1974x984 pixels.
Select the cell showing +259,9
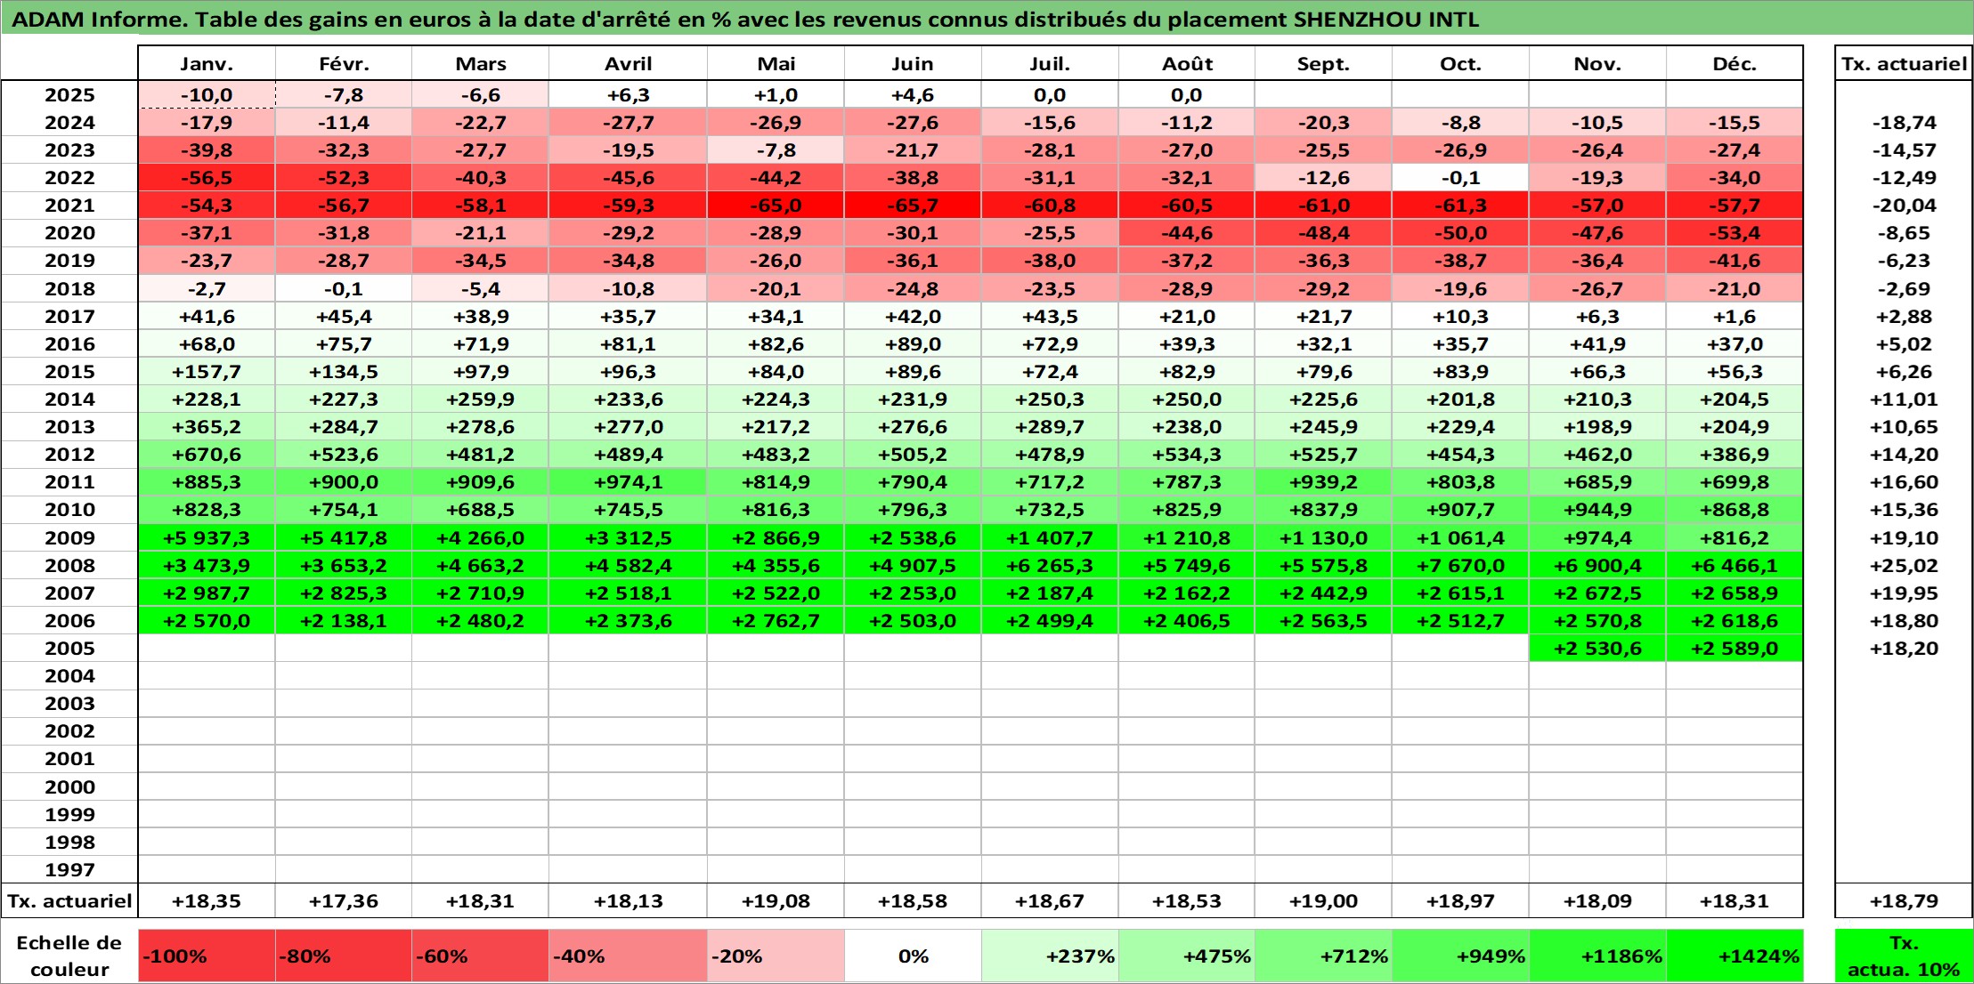pyautogui.click(x=480, y=399)
